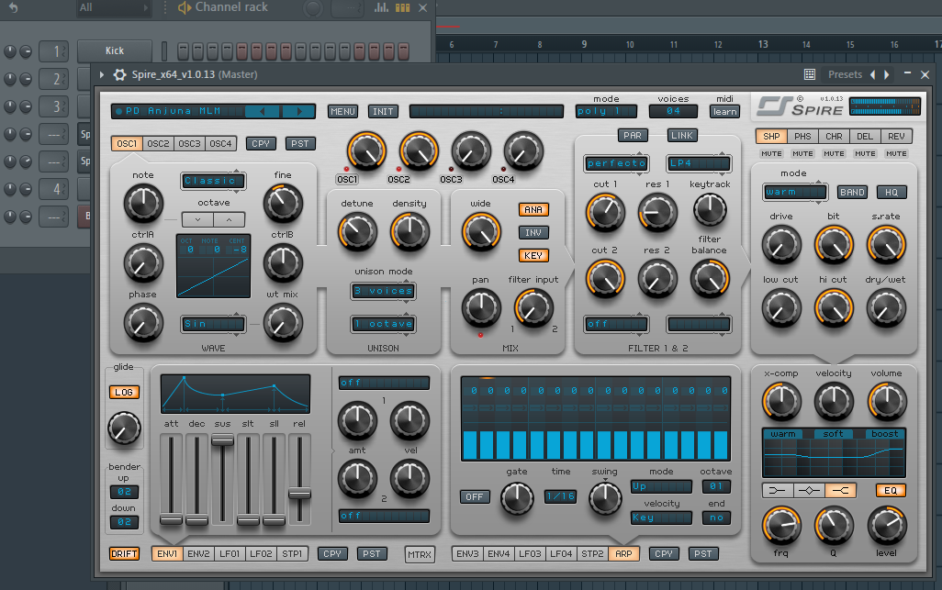Toggle the DRIFT button

pos(124,553)
